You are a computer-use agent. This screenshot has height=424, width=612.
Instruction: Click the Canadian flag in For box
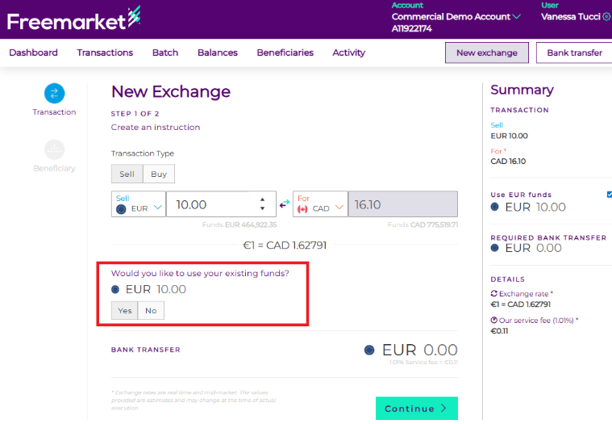click(x=303, y=208)
